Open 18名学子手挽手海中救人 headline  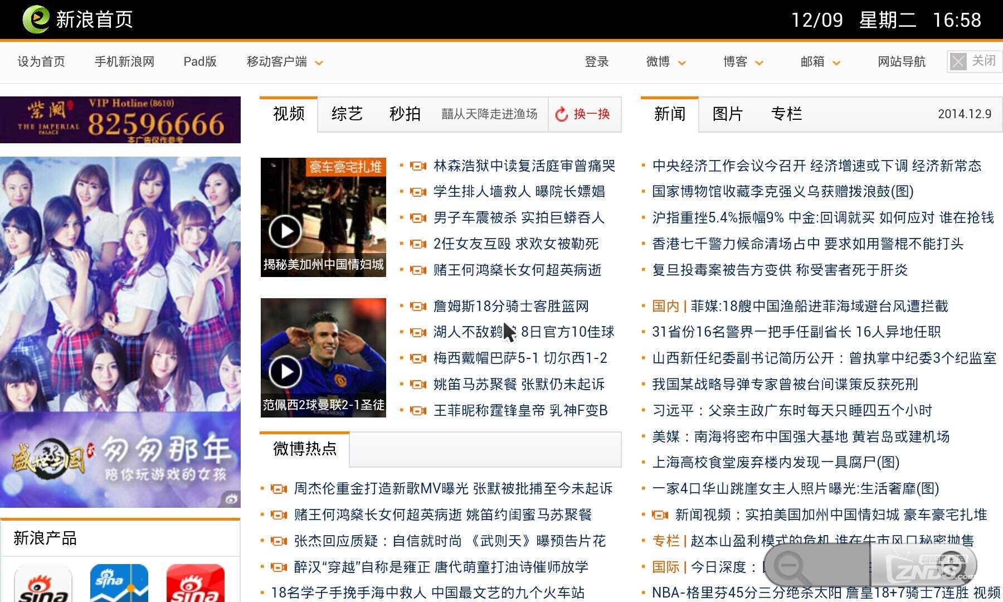pyautogui.click(x=428, y=593)
